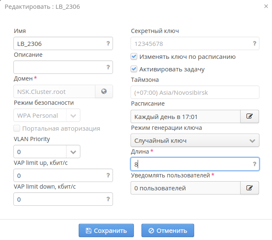Click the help question mark in Имя field

click(108, 43)
